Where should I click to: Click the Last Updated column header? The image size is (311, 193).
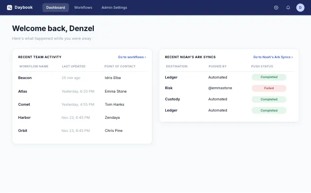(74, 66)
